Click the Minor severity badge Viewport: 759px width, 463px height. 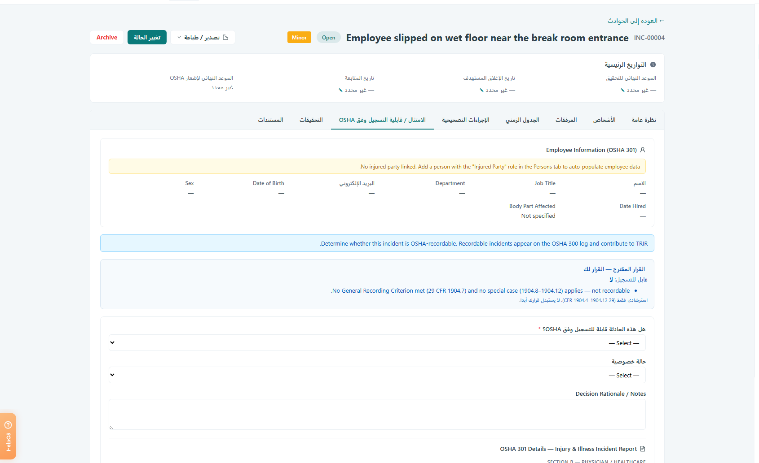pos(299,37)
